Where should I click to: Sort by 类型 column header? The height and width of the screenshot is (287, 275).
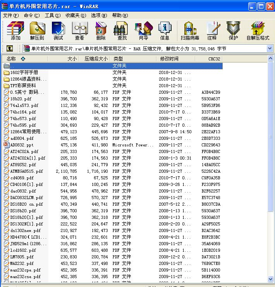[x=133, y=59]
